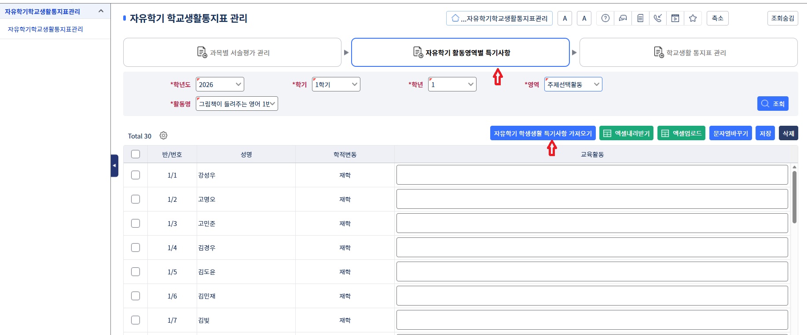Image resolution: width=807 pixels, height=335 pixels.
Task: Click the magnifier icon in 조회 button
Action: [x=765, y=103]
